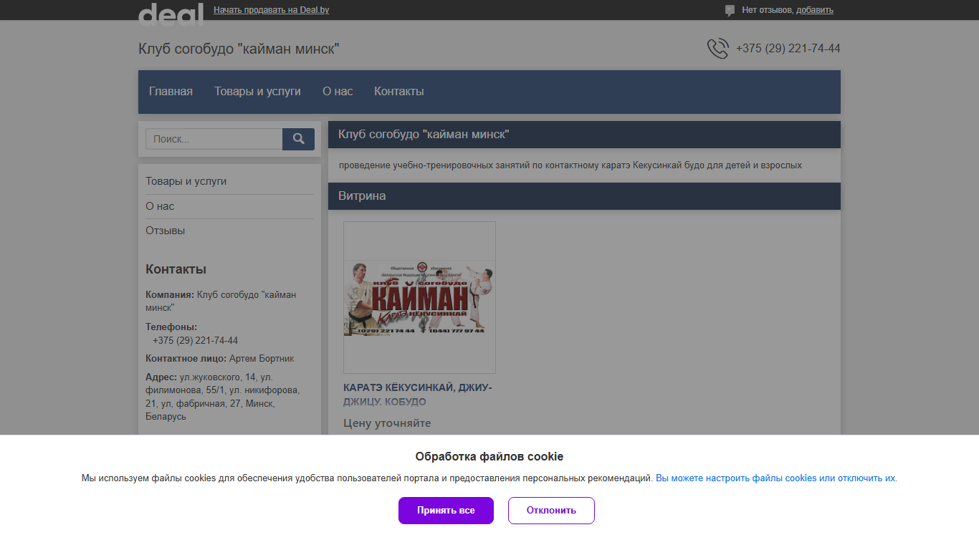Image resolution: width=979 pixels, height=550 pixels.
Task: Open product title 'КАРАТЭ КЁКУСИНКАЙ, ДЖИУ-ДЖИЦУ. КОБУДО'
Action: (x=418, y=395)
